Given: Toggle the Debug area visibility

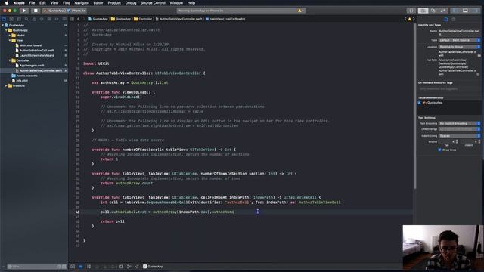Looking at the screenshot, I should (x=465, y=11).
